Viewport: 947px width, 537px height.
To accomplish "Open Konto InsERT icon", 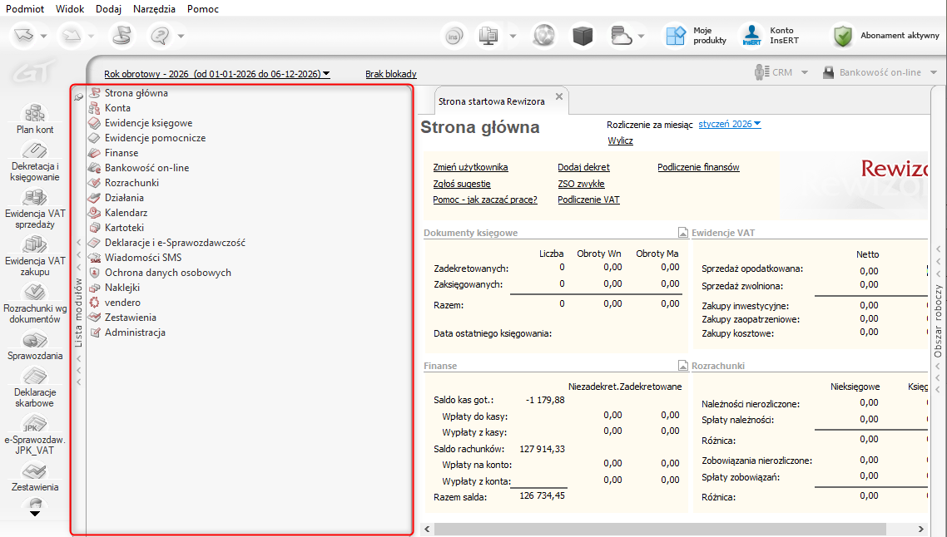I will coord(751,36).
